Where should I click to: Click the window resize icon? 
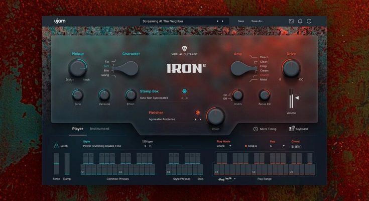(x=291, y=21)
